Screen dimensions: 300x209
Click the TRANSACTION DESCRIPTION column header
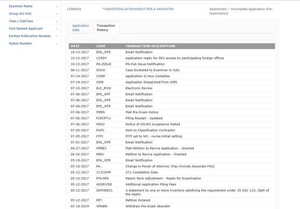(x=150, y=46)
